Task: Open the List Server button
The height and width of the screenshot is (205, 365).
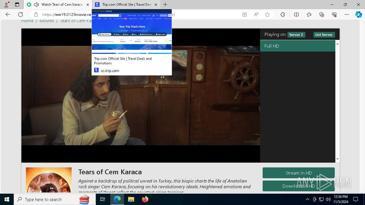Action: pos(324,35)
